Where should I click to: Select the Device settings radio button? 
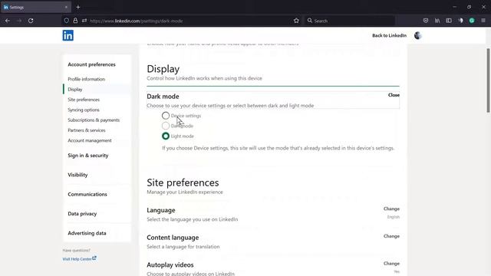pos(166,116)
